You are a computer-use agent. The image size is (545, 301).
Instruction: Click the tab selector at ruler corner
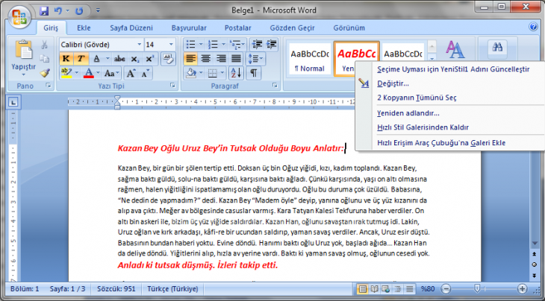[x=13, y=102]
